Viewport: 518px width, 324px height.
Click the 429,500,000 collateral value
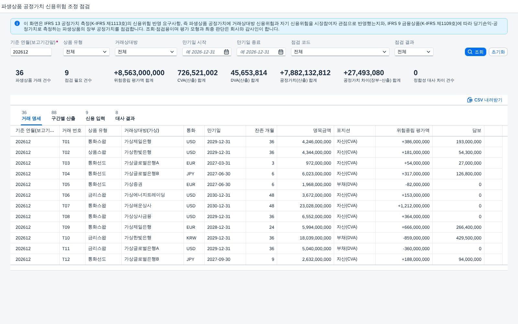469,238
